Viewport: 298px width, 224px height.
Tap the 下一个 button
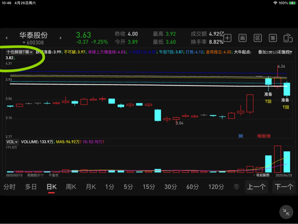click(x=284, y=187)
